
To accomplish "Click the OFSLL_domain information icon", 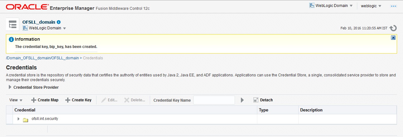I will [59, 22].
